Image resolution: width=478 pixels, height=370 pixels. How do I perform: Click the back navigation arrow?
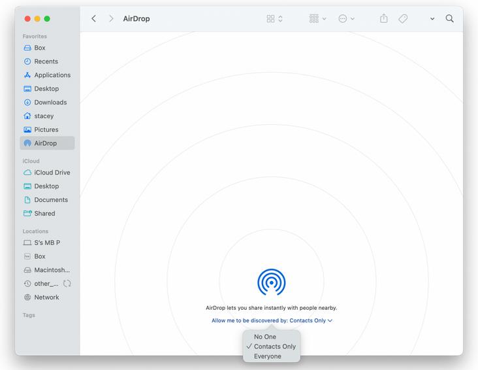94,18
